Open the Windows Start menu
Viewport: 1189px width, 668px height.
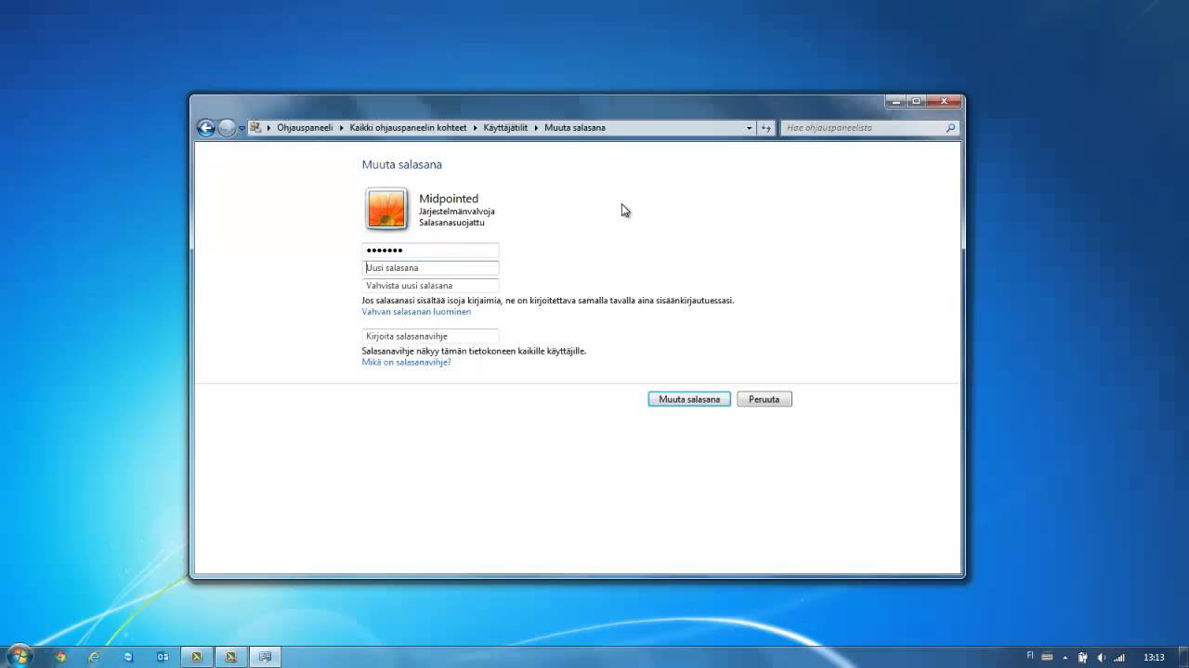19,656
